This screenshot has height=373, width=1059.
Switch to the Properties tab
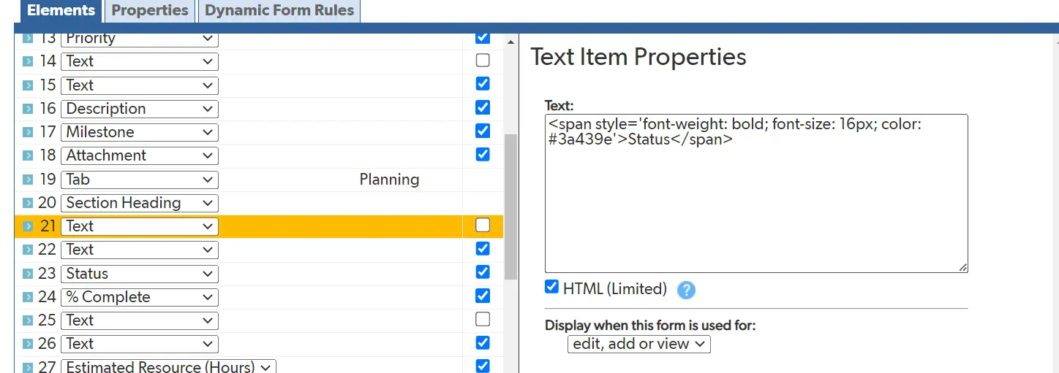pos(150,11)
